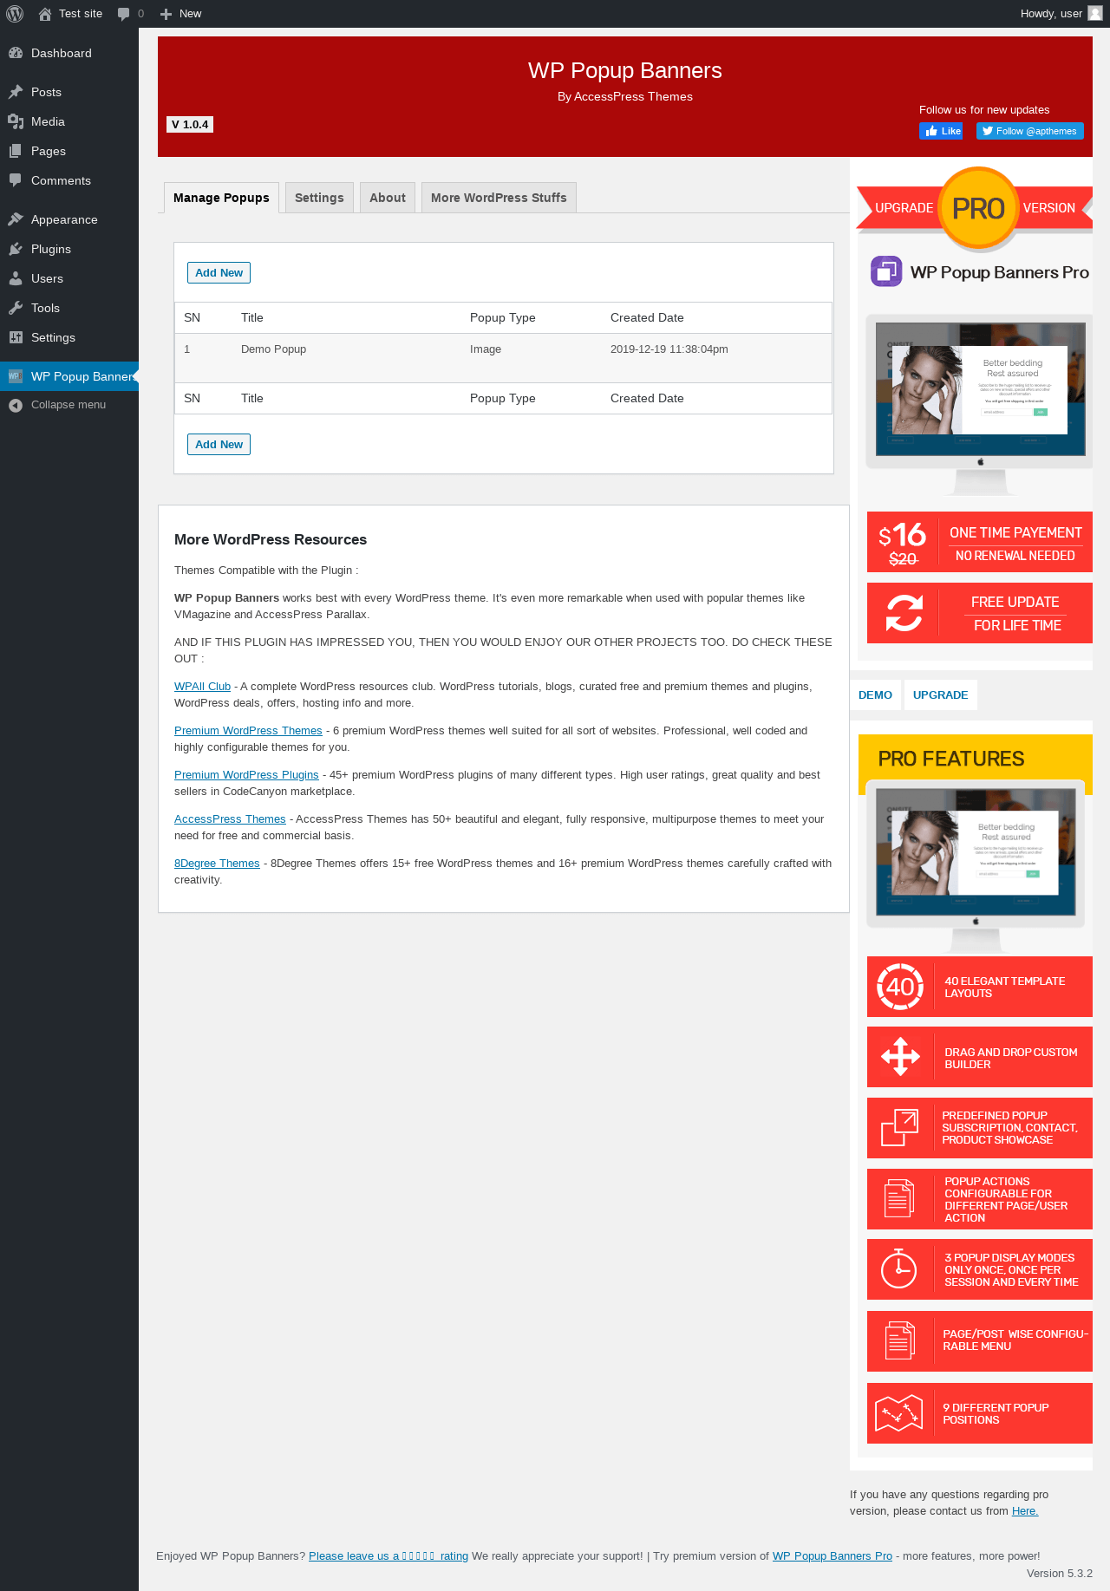Click the Pro version monitor preview image

tap(980, 404)
